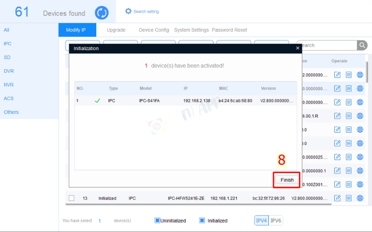372x232 pixels.
Task: Click the vertical scrollbar of device list
Action: point(367,72)
